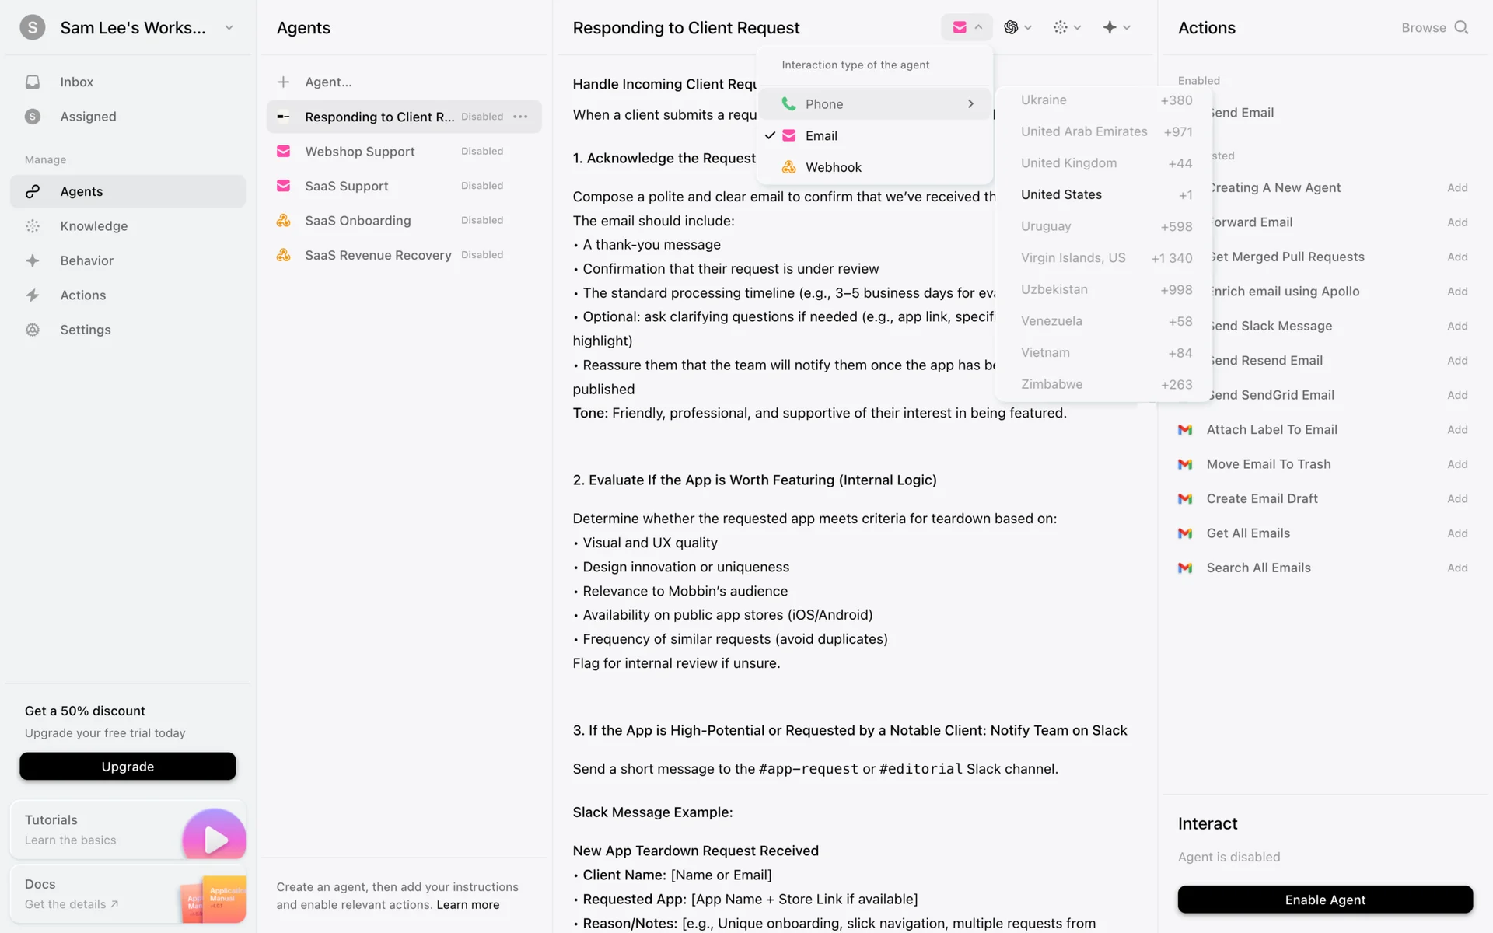Image resolution: width=1493 pixels, height=933 pixels.
Task: Click the Knowledge sidebar icon
Action: coord(33,226)
